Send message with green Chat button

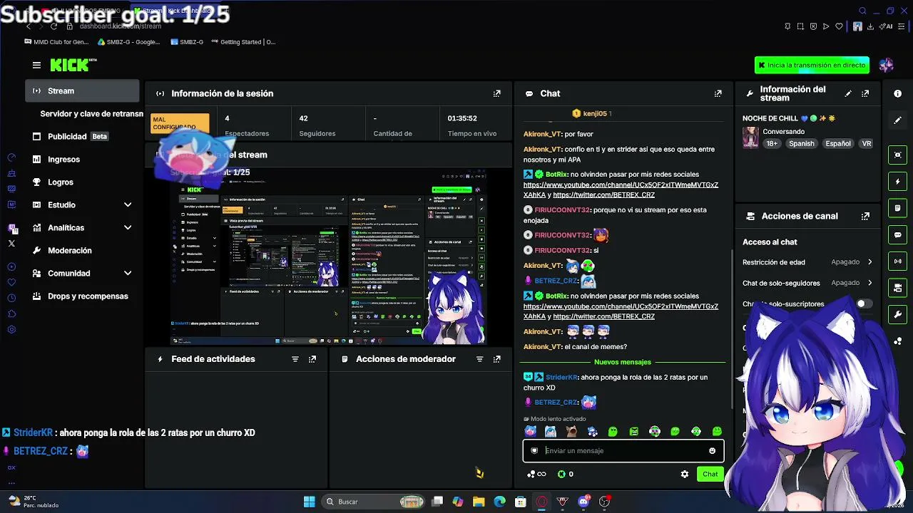click(710, 474)
